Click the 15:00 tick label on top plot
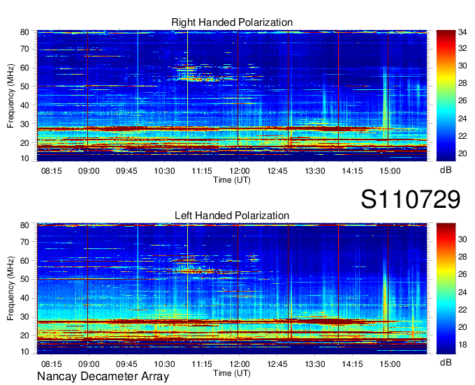This screenshot has height=385, width=475. pos(390,171)
